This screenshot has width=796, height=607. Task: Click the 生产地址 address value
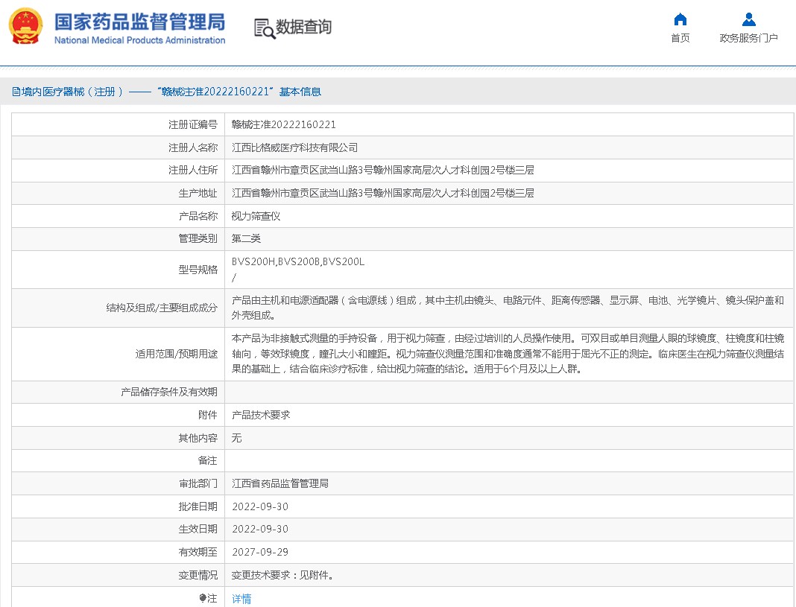[x=383, y=193]
